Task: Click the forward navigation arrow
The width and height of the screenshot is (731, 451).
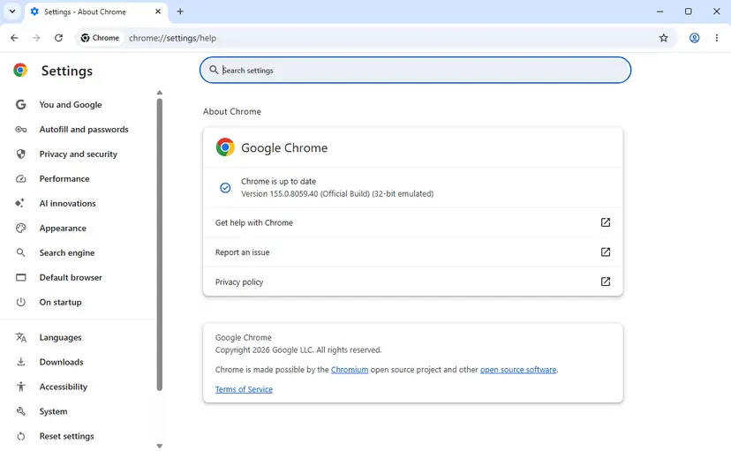Action: [36, 38]
